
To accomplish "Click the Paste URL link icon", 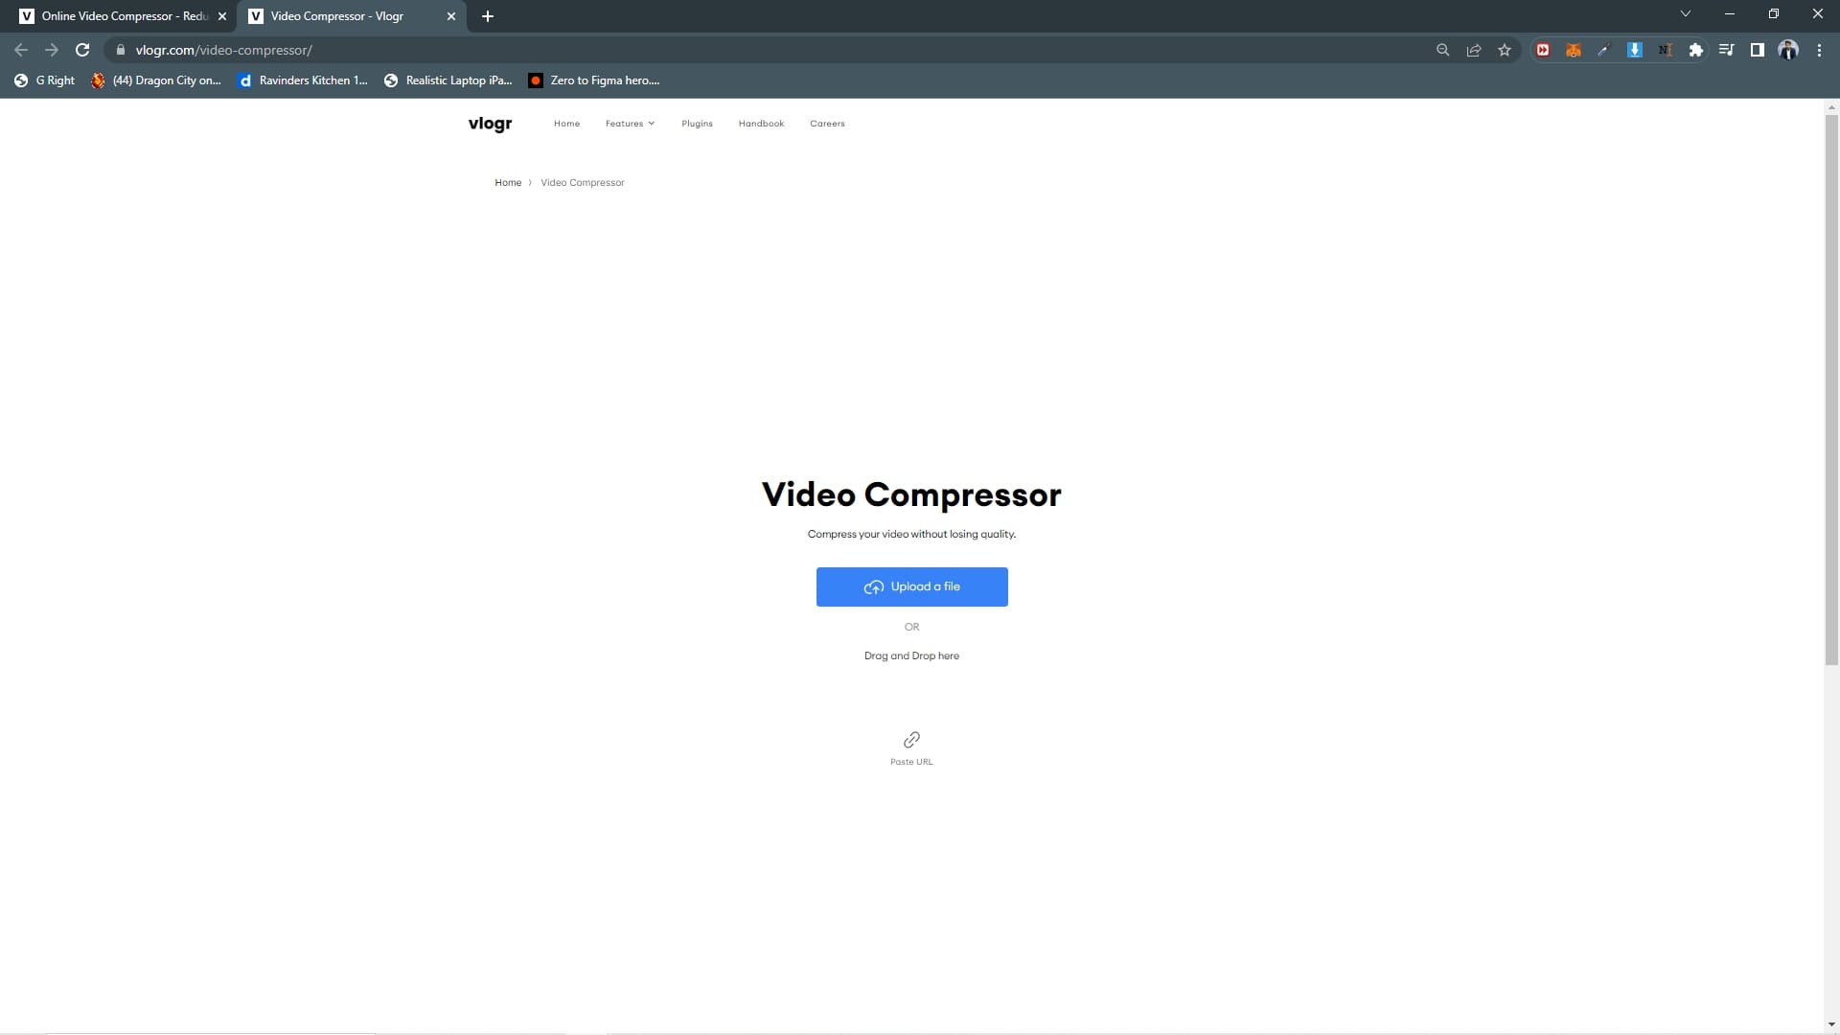I will click(x=911, y=740).
